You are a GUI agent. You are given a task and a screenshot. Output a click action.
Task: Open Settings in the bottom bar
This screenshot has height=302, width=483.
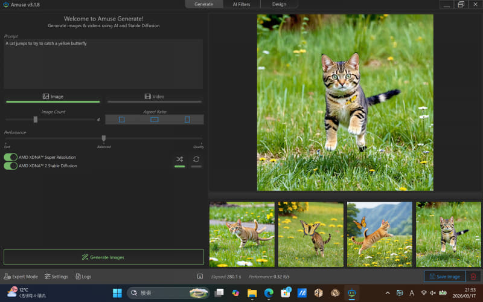click(x=56, y=277)
